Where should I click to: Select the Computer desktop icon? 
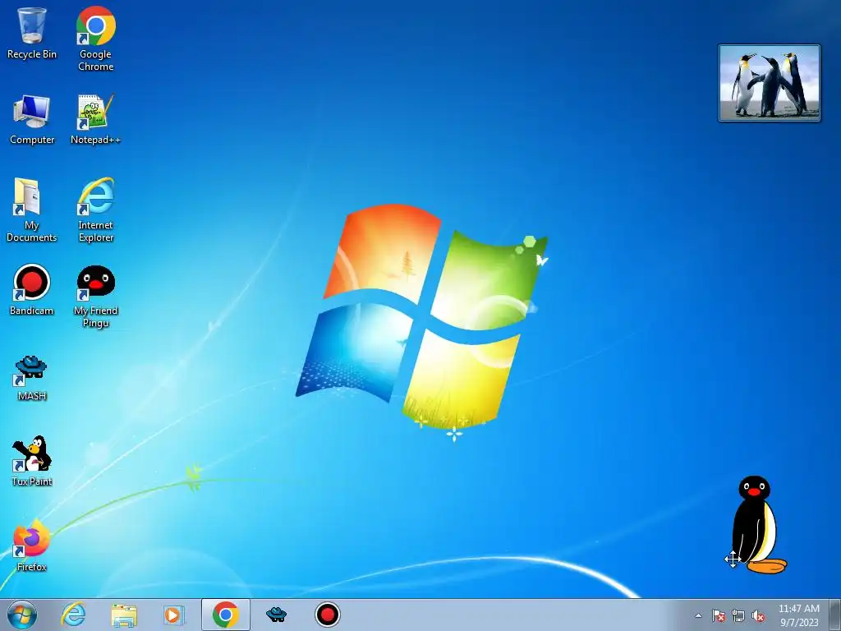coord(32,119)
